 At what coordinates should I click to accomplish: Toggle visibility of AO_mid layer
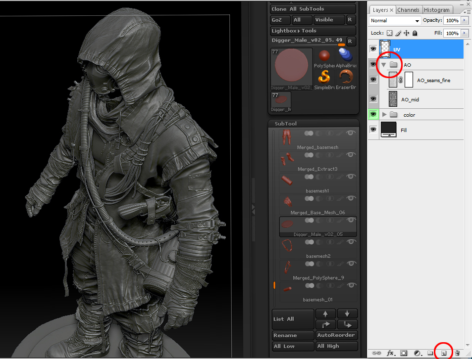373,99
